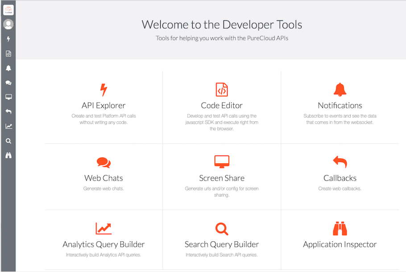This screenshot has height=272, width=406.
Task: Open the Notifications title link
Action: (x=340, y=106)
